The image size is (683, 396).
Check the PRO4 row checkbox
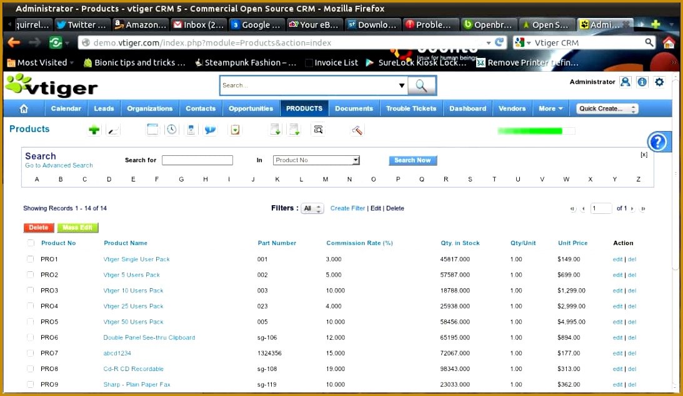click(30, 306)
